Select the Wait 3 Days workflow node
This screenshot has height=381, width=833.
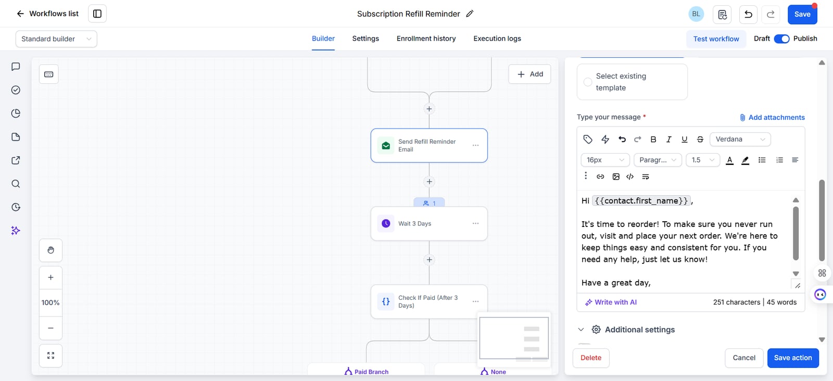[429, 223]
